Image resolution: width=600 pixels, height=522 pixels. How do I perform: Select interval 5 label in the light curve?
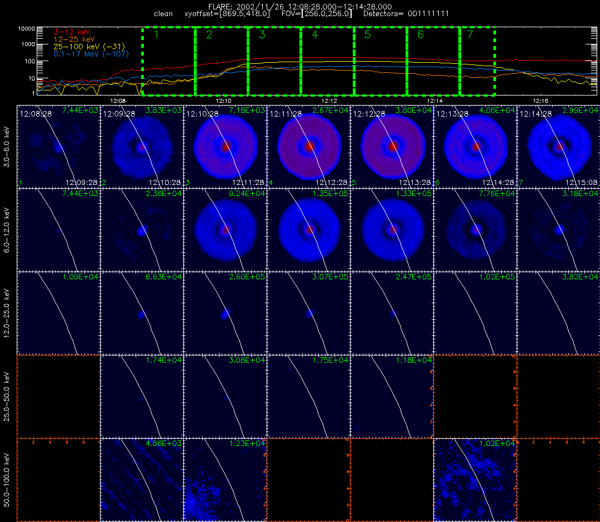pos(368,35)
